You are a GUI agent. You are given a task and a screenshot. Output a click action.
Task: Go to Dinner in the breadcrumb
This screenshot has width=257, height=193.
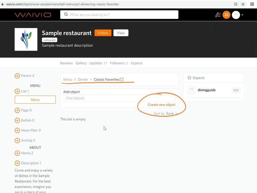[x=83, y=80]
